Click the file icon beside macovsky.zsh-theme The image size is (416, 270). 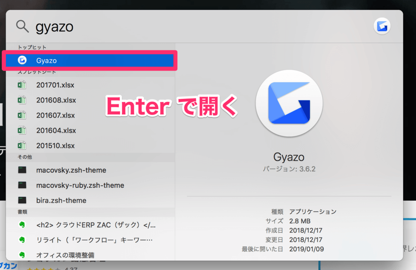click(x=22, y=170)
